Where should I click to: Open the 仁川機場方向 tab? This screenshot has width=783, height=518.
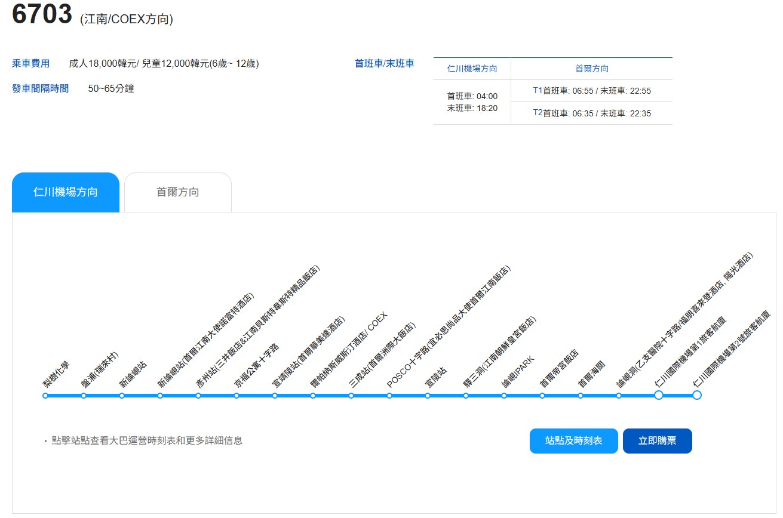[66, 192]
